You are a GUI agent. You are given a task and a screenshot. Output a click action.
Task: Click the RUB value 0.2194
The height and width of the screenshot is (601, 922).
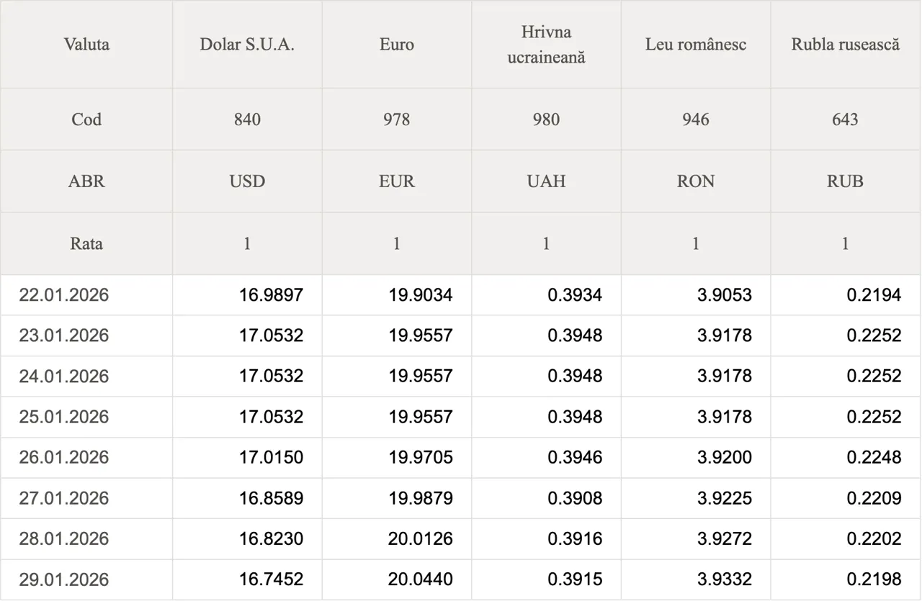coord(874,295)
